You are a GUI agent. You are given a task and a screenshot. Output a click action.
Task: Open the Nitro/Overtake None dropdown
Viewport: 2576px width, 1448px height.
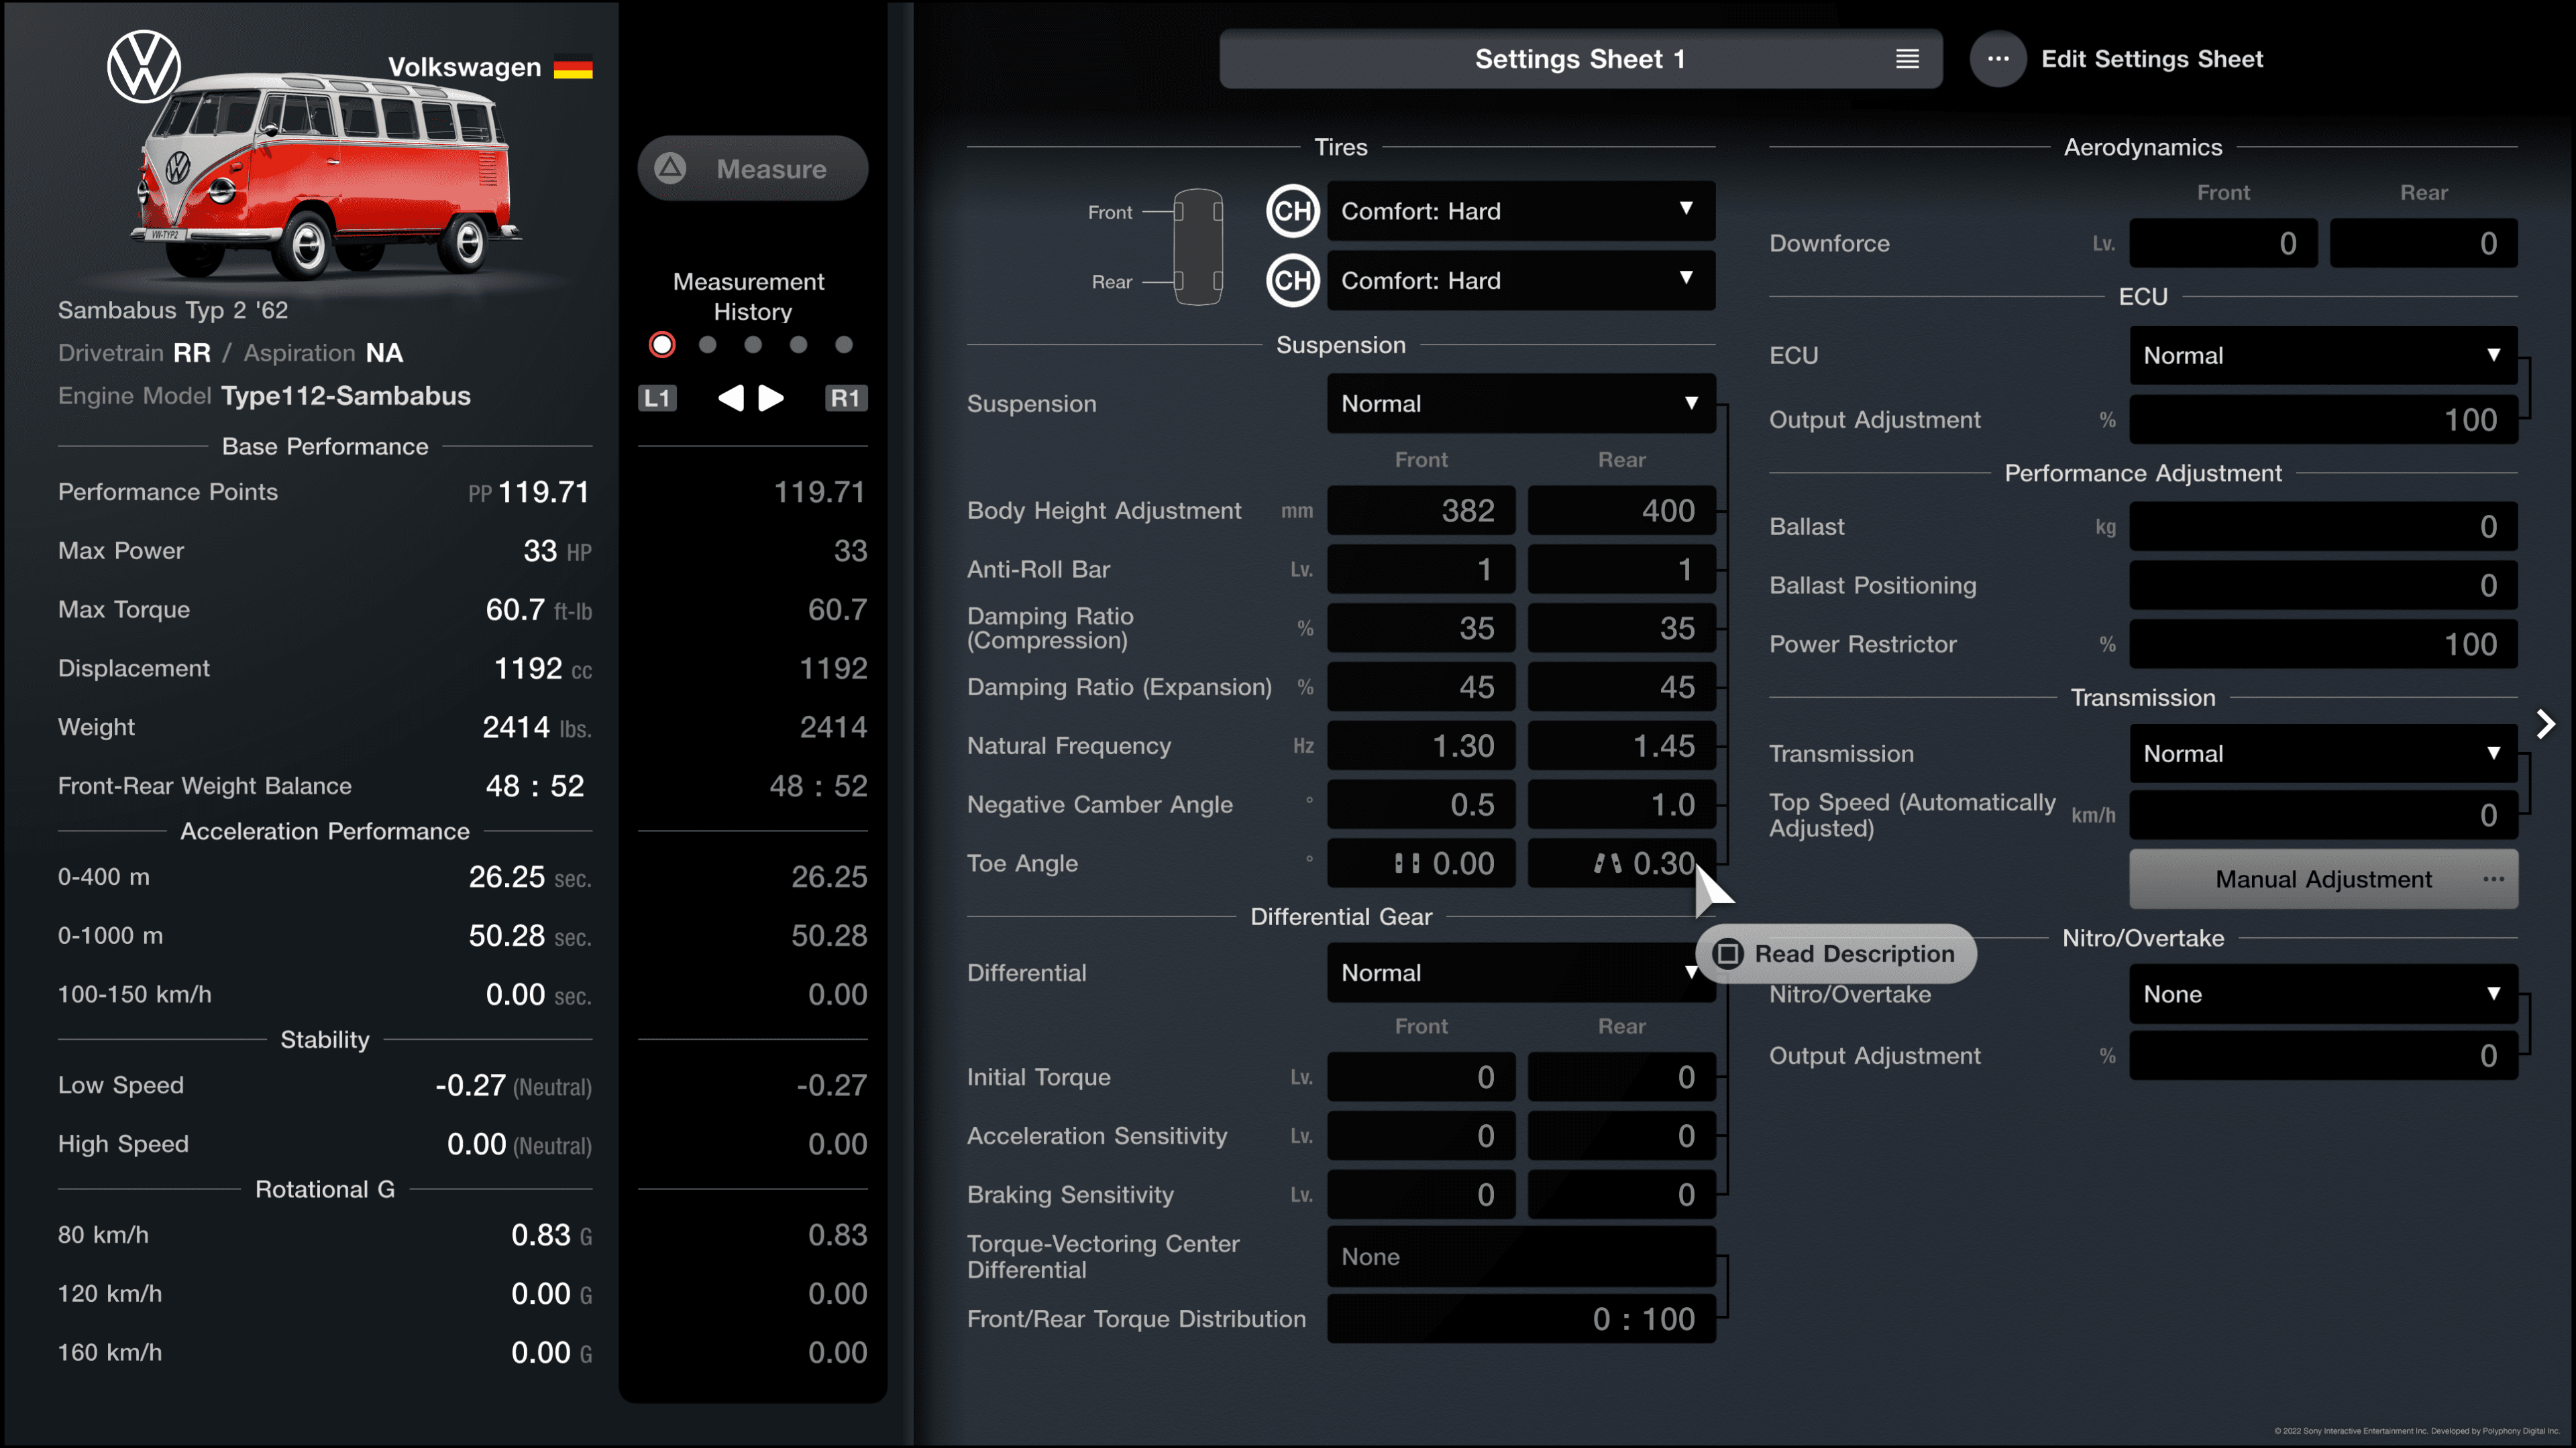point(2323,994)
